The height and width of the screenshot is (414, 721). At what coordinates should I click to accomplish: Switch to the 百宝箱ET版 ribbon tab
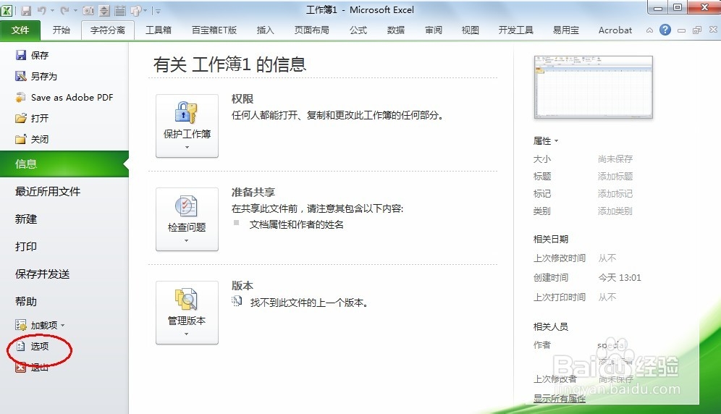(x=214, y=30)
